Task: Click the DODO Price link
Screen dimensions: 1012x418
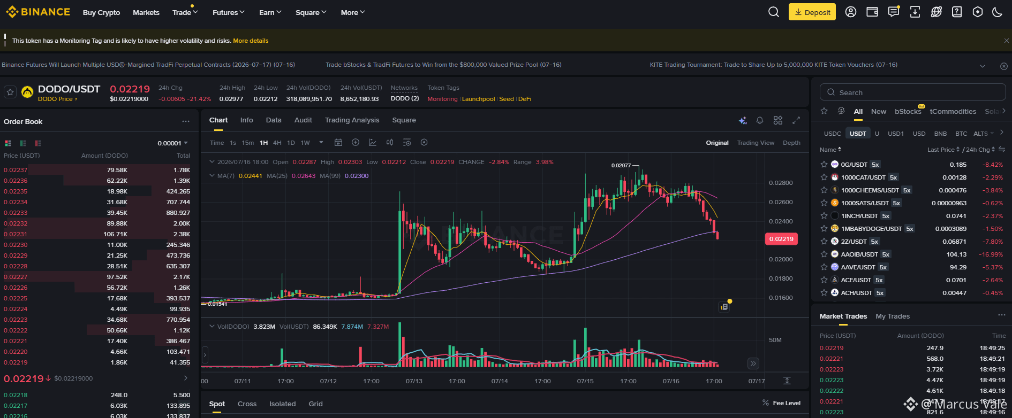Action: point(57,99)
